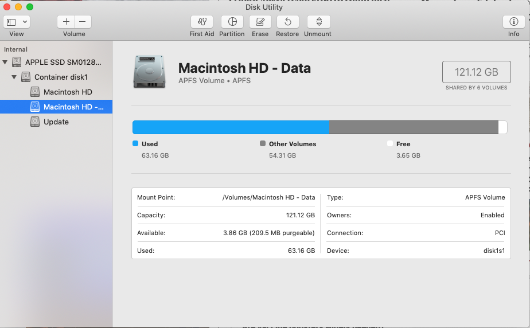The width and height of the screenshot is (530, 328).
Task: Click the APPLE SSD drive icon
Action: [x=17, y=62]
